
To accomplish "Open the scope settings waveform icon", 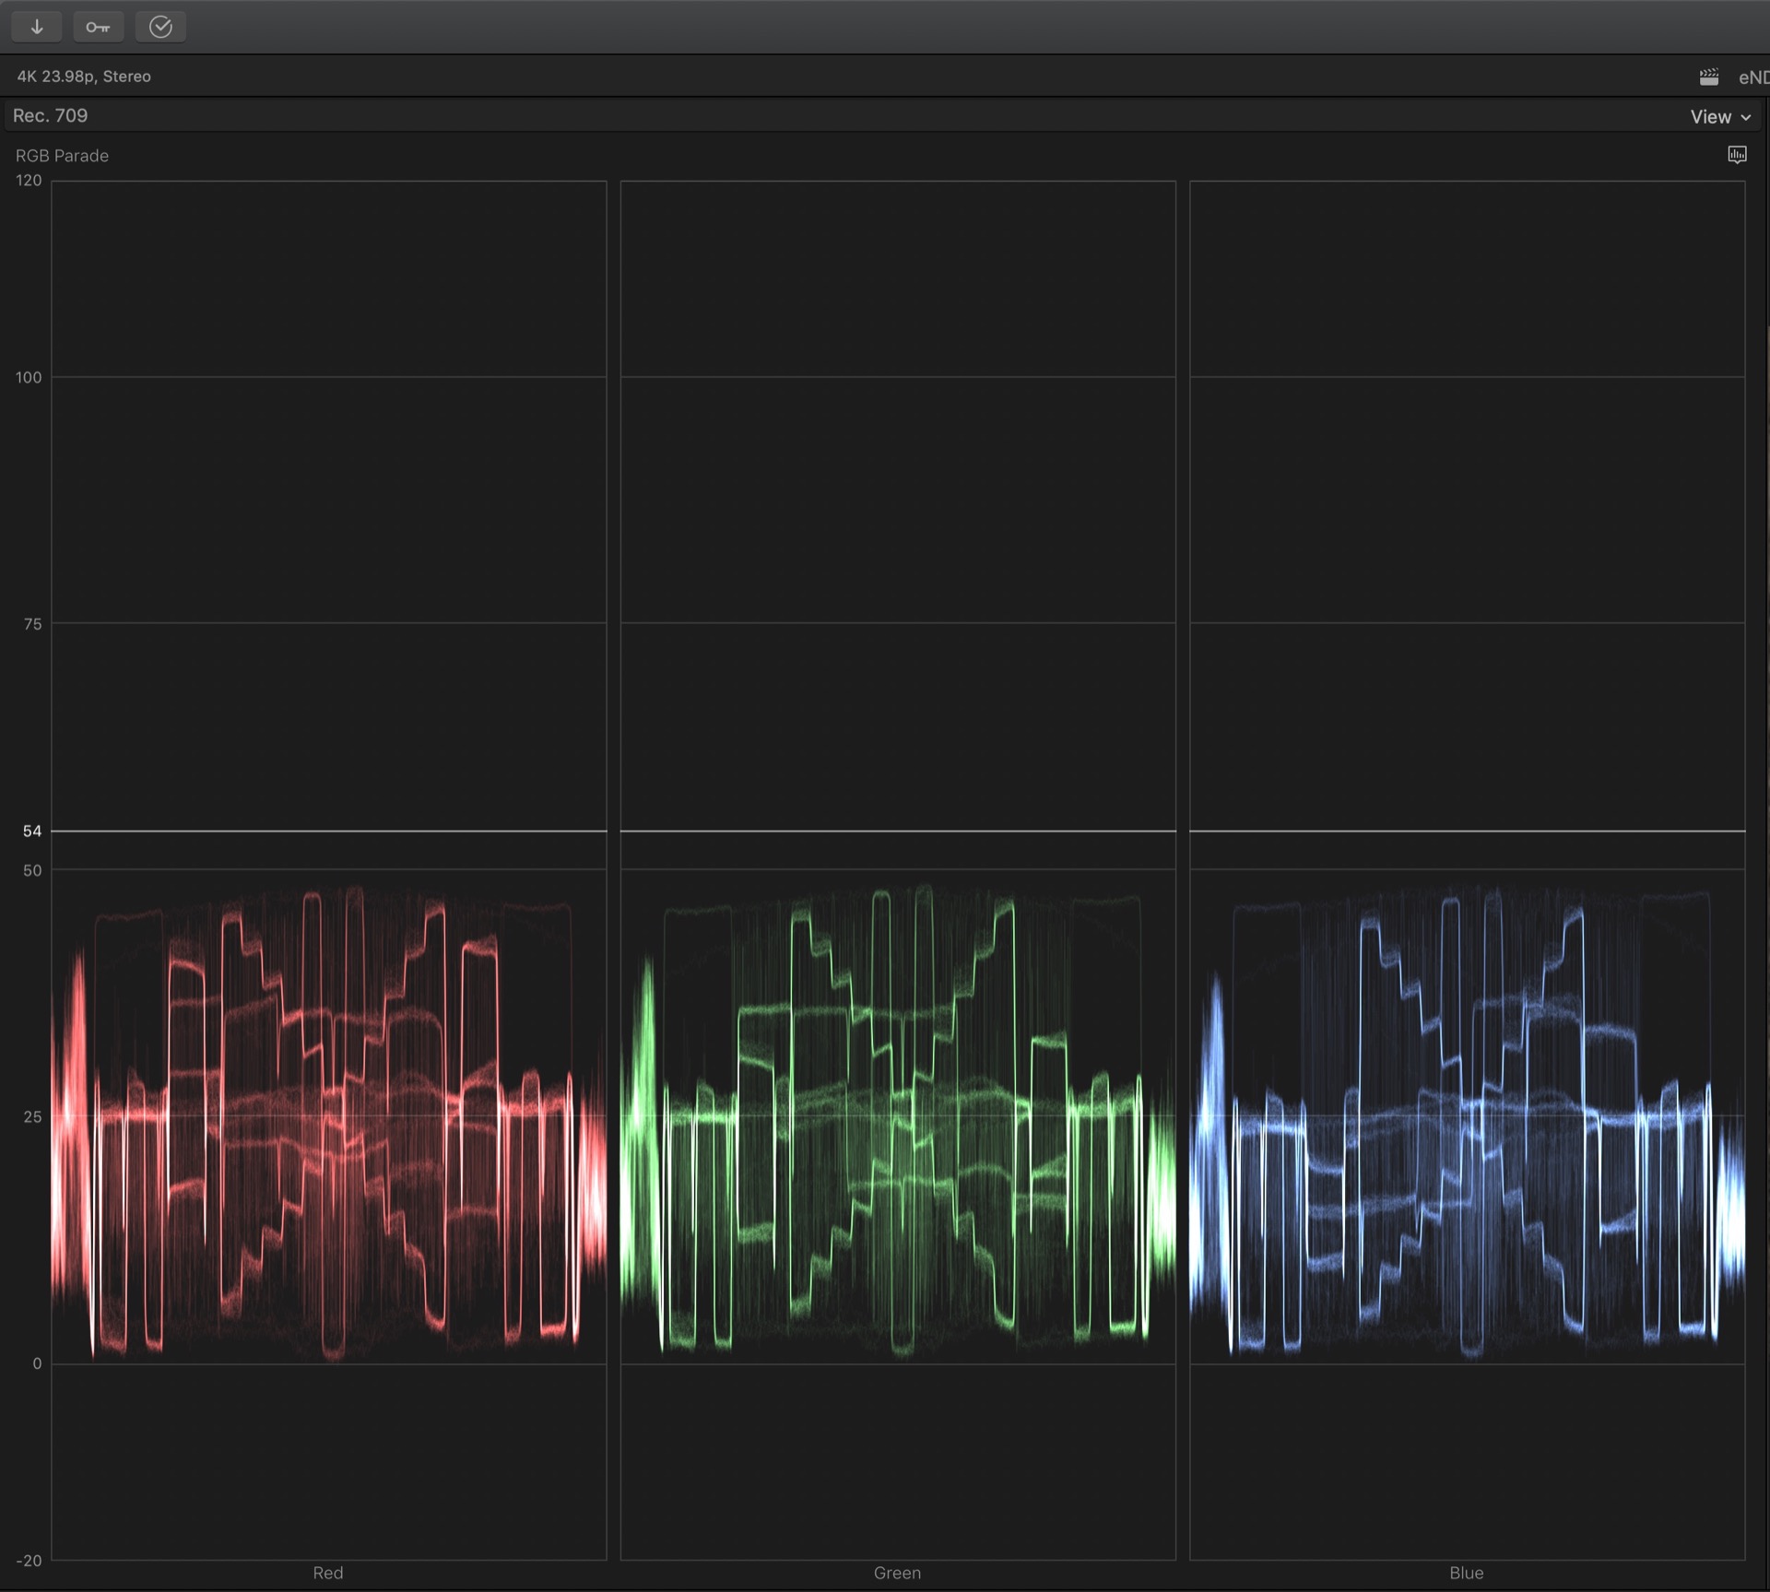I will (x=1737, y=155).
